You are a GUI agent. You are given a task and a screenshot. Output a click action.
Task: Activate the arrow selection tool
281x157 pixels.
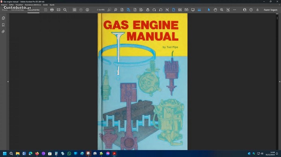pos(209,10)
